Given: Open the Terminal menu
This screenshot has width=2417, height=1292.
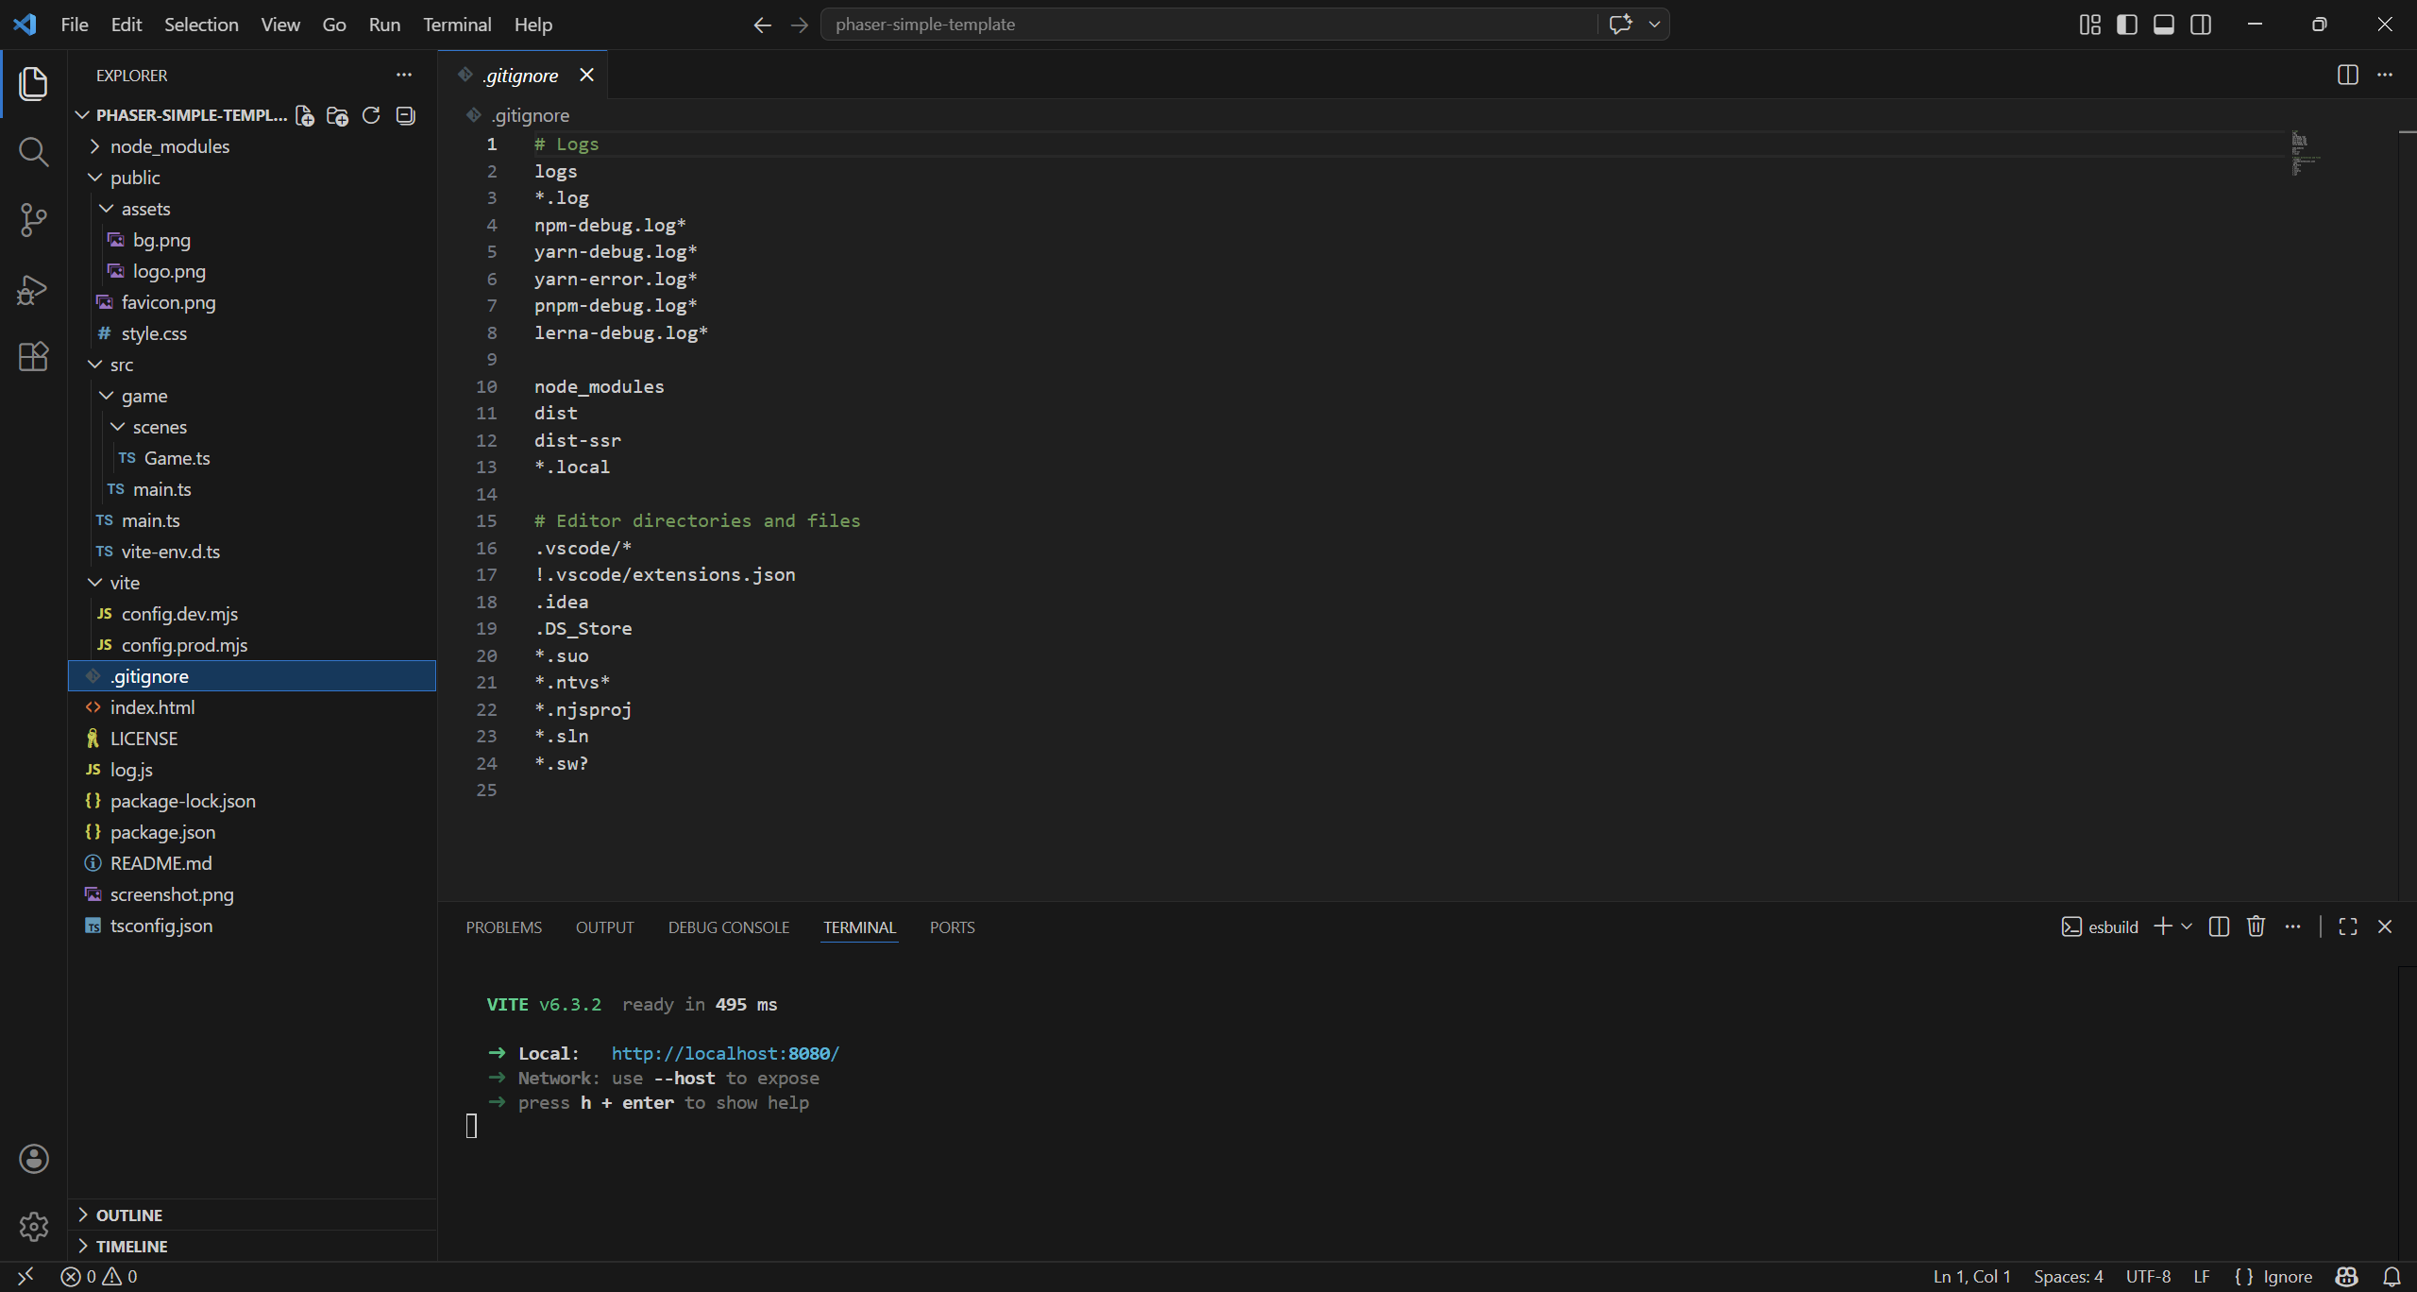Looking at the screenshot, I should 457,25.
